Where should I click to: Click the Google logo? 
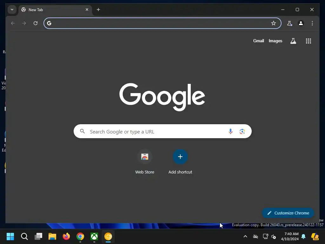click(x=162, y=97)
